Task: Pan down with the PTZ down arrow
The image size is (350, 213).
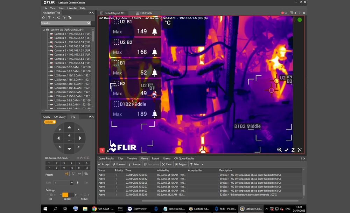Action: click(x=69, y=149)
